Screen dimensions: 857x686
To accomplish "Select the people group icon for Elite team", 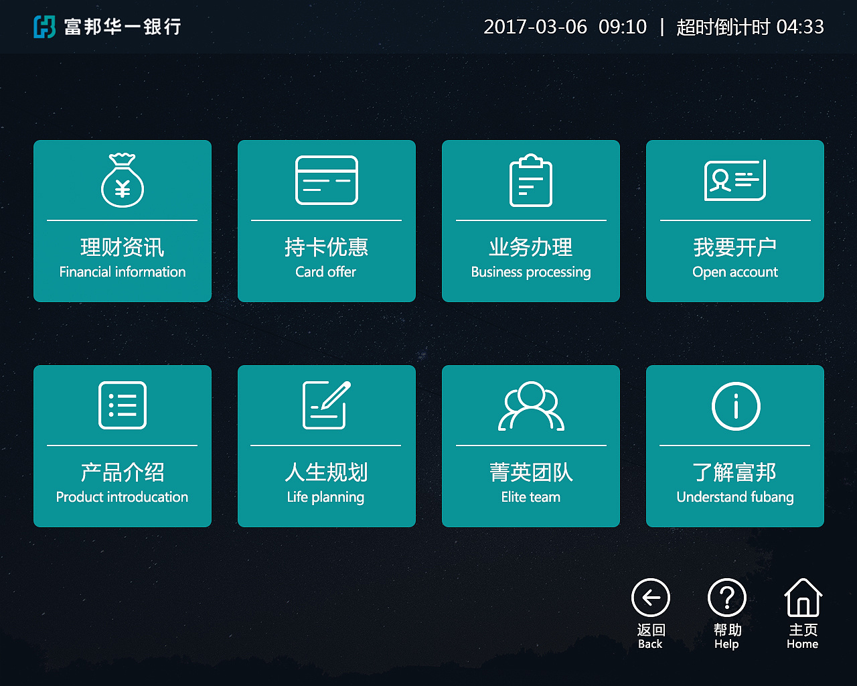I will (531, 405).
